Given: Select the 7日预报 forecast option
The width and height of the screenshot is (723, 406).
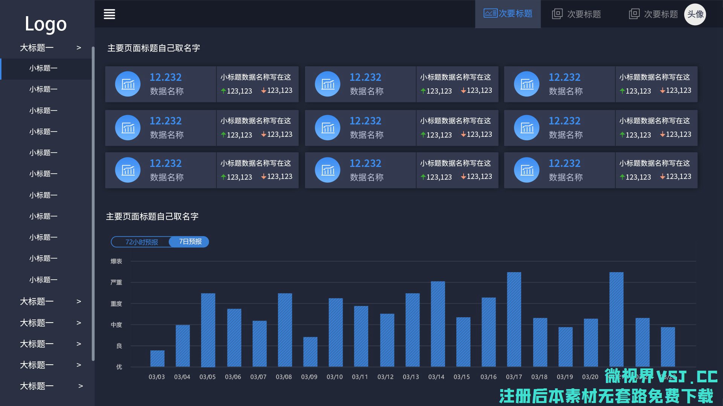Looking at the screenshot, I should [190, 241].
